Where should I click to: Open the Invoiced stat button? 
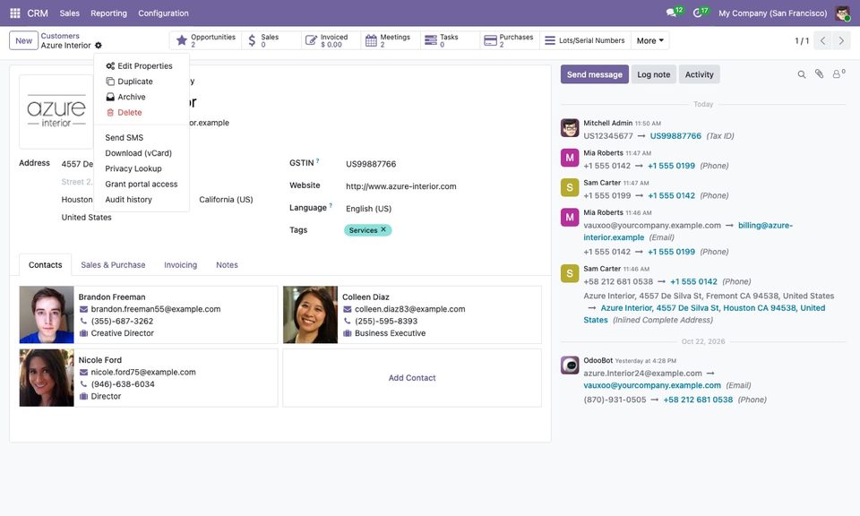[x=331, y=40]
